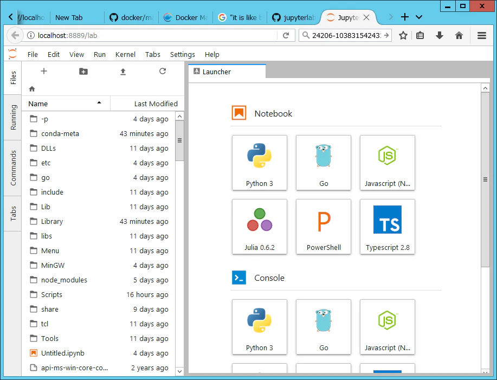The height and width of the screenshot is (380, 497).
Task: Switch to docker/machine GitHub browser tab
Action: click(132, 17)
